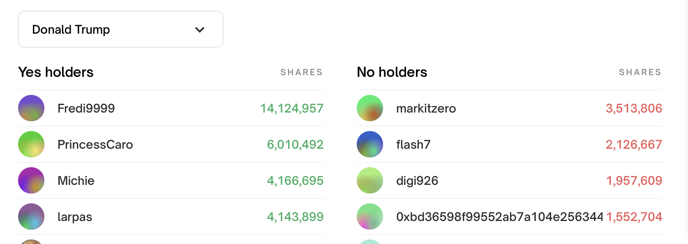Open Fredi9999's profile link

coord(86,108)
